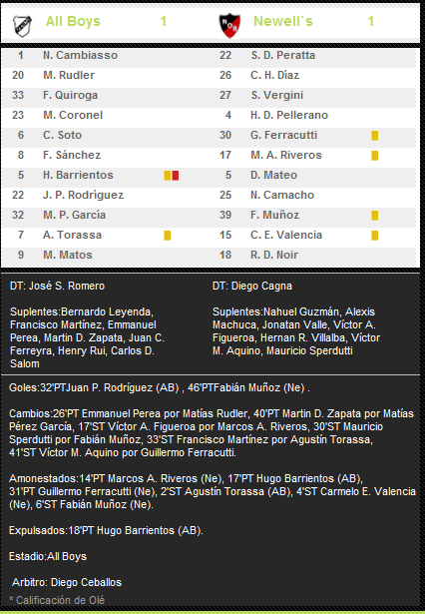425x614 pixels.
Task: Select player J. P. Rodríguez
Action: pos(84,195)
